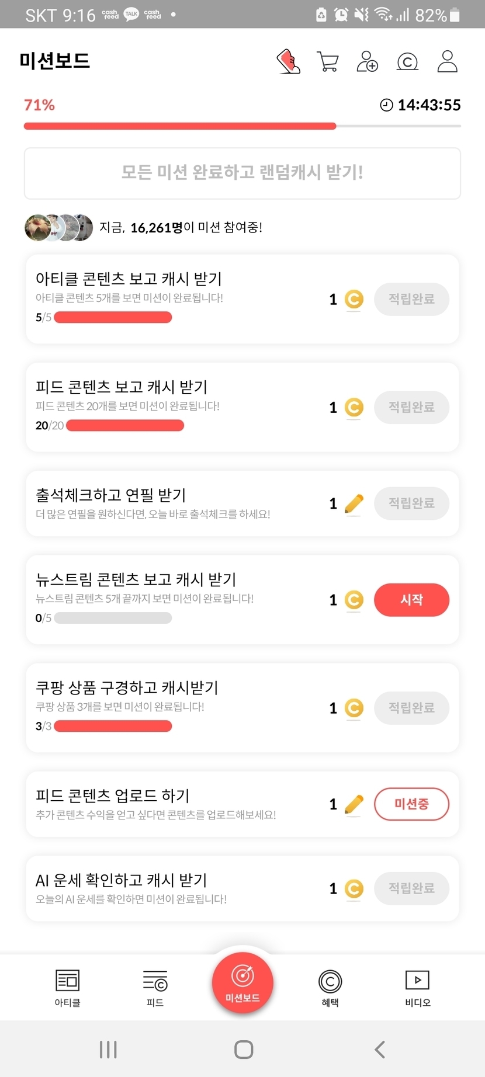The width and height of the screenshot is (485, 1077).
Task: Tap 모든 미션 완료하고 랜덤캐시 받기 banner
Action: pos(242,173)
